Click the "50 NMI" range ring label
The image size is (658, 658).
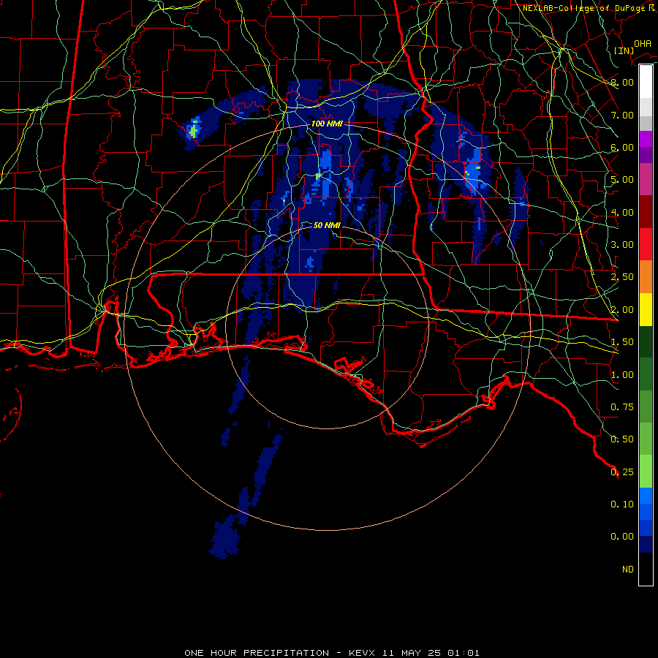tap(327, 225)
